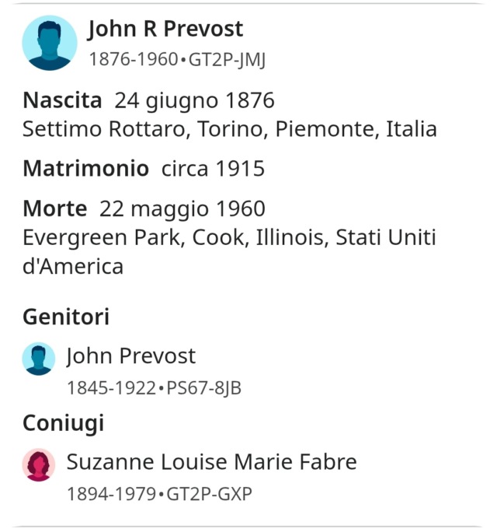Select the ID GT2P-JMJ text

[227, 60]
